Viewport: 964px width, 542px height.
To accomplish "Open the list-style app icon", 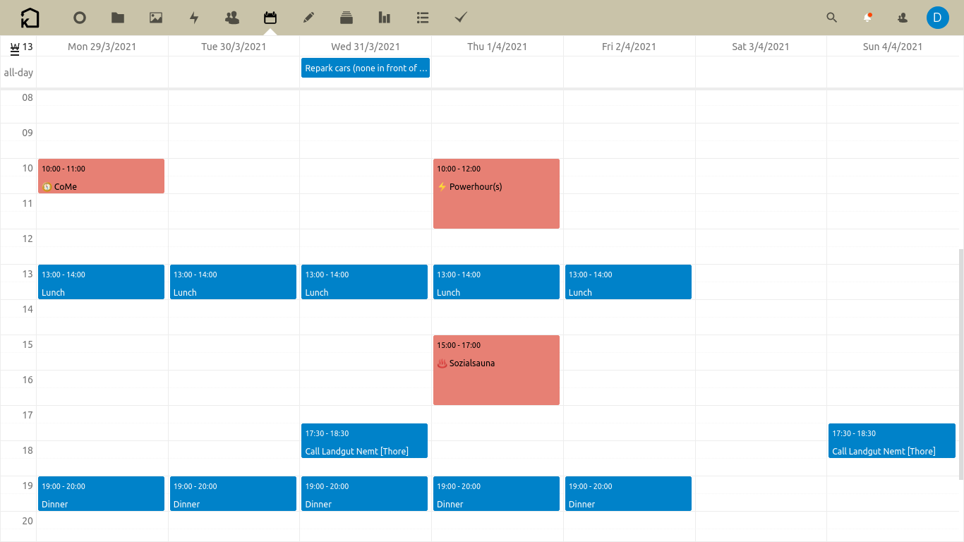I will pyautogui.click(x=423, y=18).
